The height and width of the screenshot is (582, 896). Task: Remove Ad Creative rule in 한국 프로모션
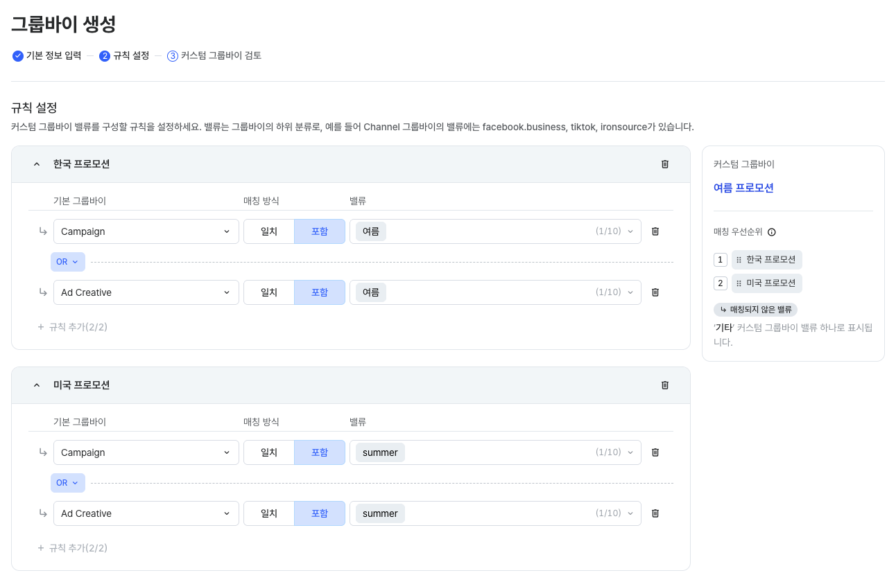pos(655,292)
